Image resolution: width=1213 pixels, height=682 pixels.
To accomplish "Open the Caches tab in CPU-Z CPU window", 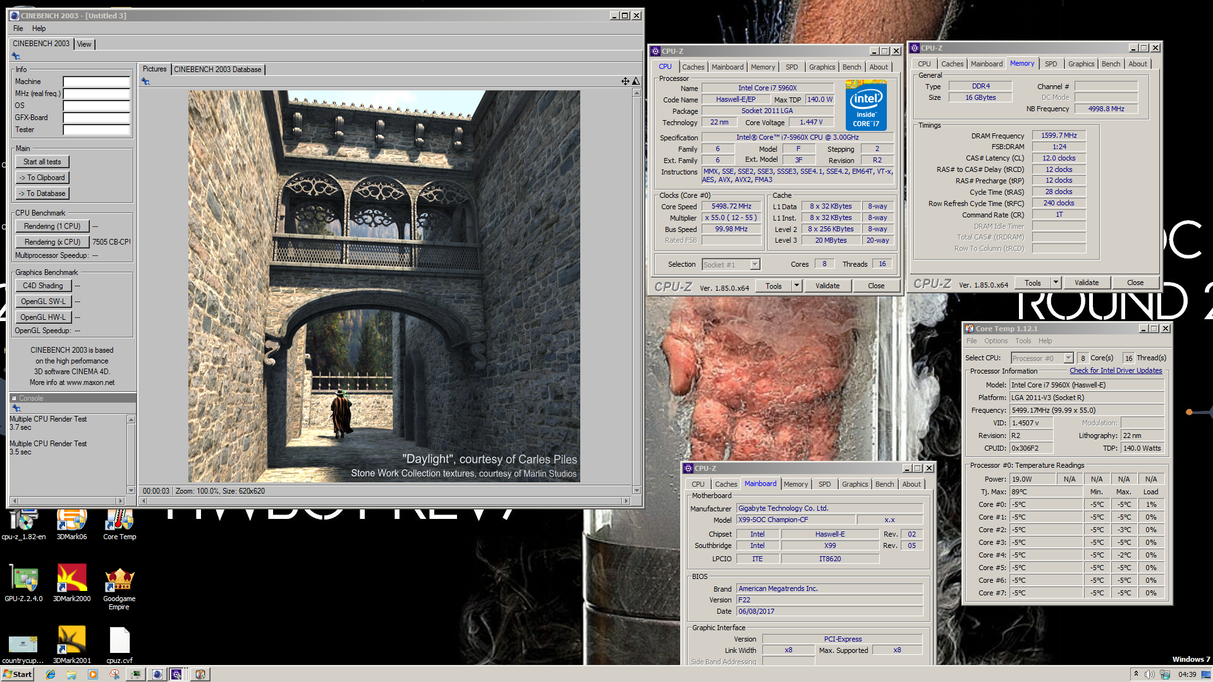I will coord(693,67).
